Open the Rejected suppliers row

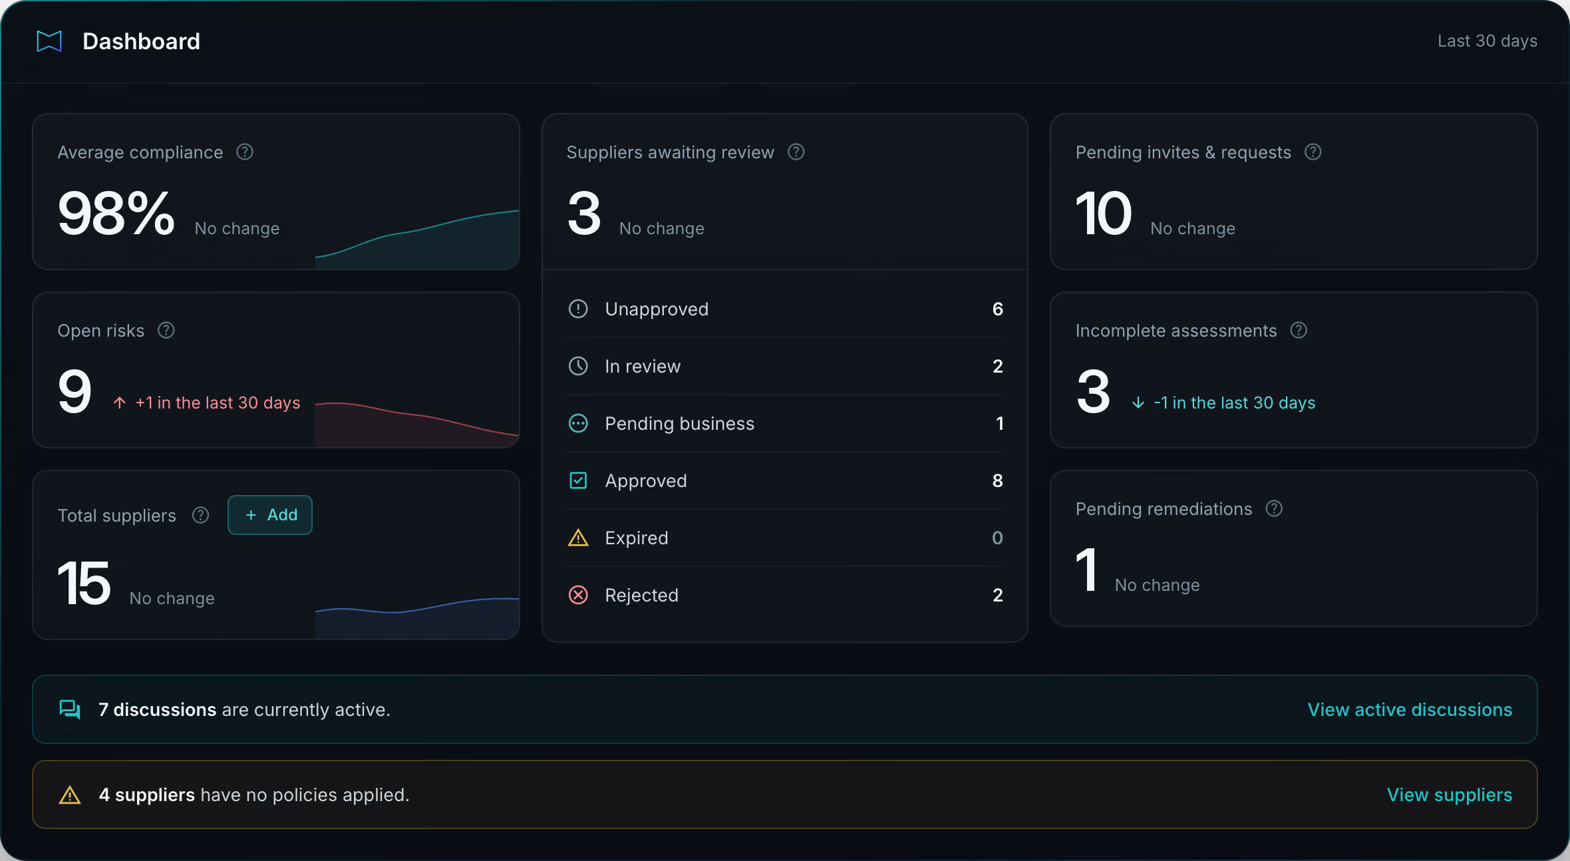[785, 595]
